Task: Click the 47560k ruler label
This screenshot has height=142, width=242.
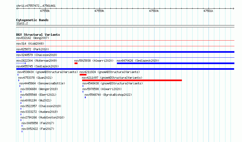Action: tap(154, 11)
